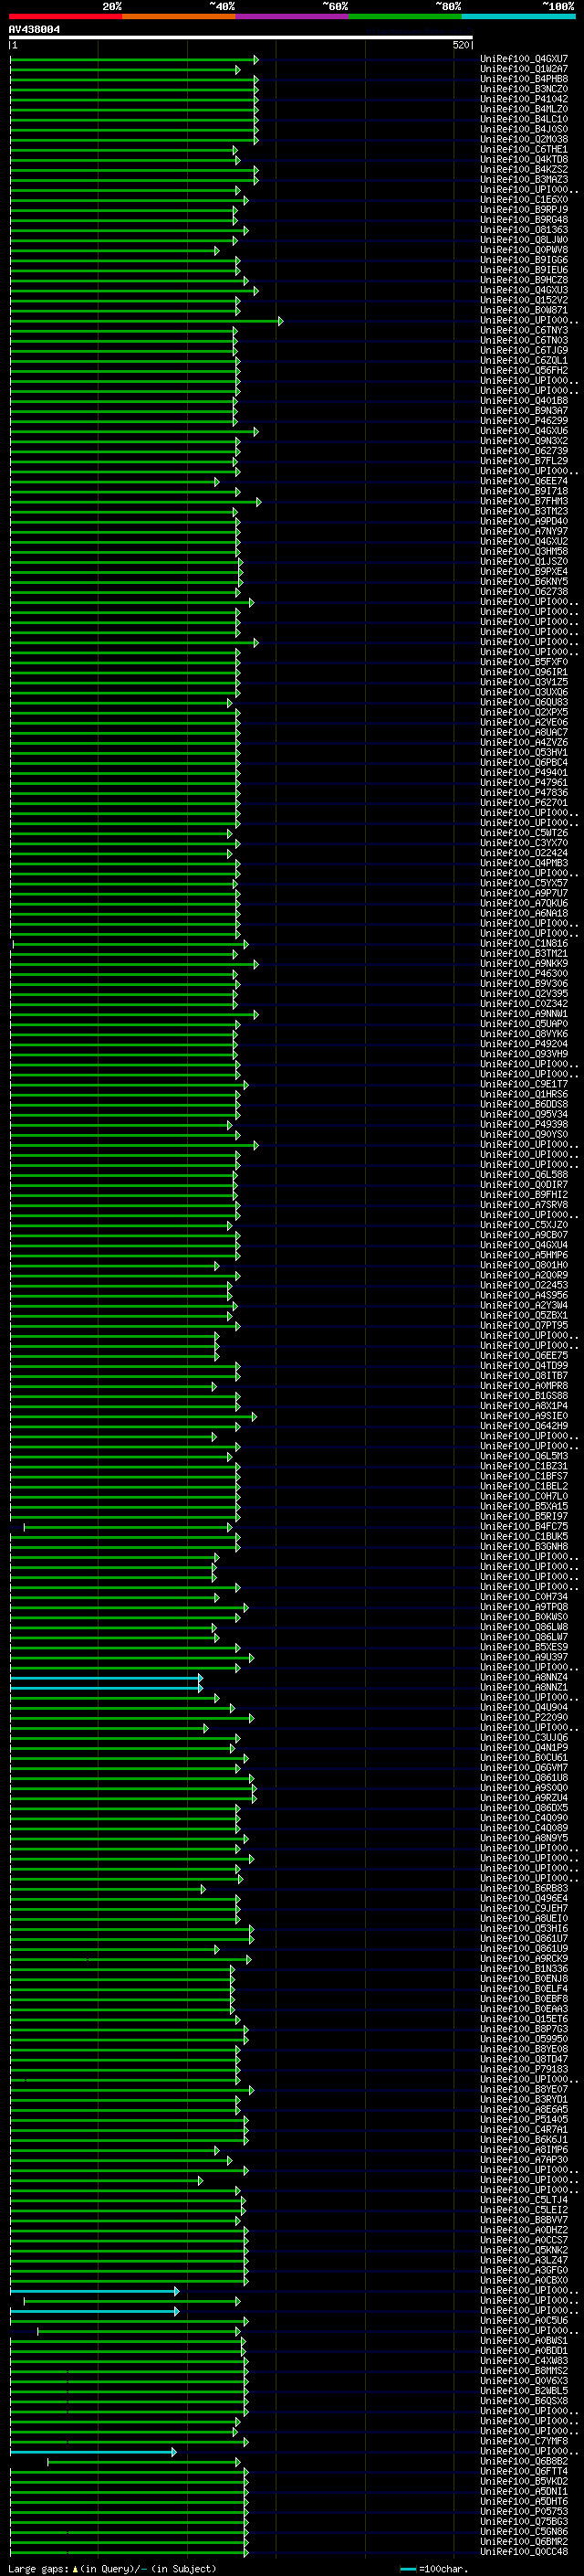
Task: Select the UniRef100_C9JEH7 label
Action: (524, 1908)
